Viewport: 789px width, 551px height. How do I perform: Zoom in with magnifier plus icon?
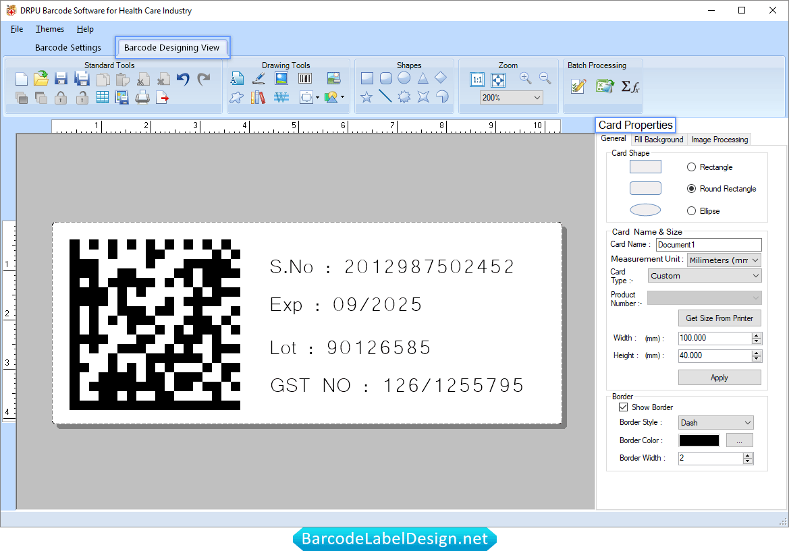(x=526, y=78)
